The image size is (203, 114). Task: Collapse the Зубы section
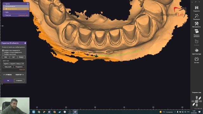pyautogui.click(x=4, y=12)
